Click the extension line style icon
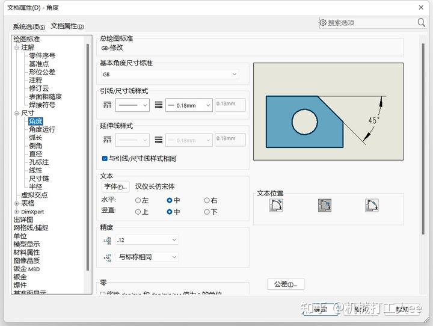Screen dimensions: 433x326 tap(107, 140)
